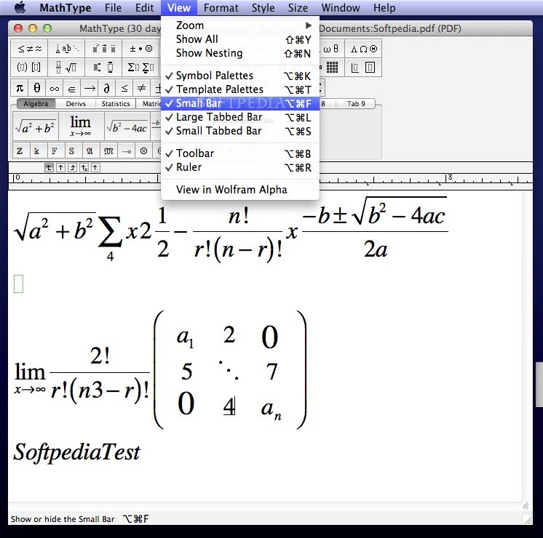The image size is (543, 538).
Task: Uncheck Template Palettes in View menu
Action: click(240, 89)
